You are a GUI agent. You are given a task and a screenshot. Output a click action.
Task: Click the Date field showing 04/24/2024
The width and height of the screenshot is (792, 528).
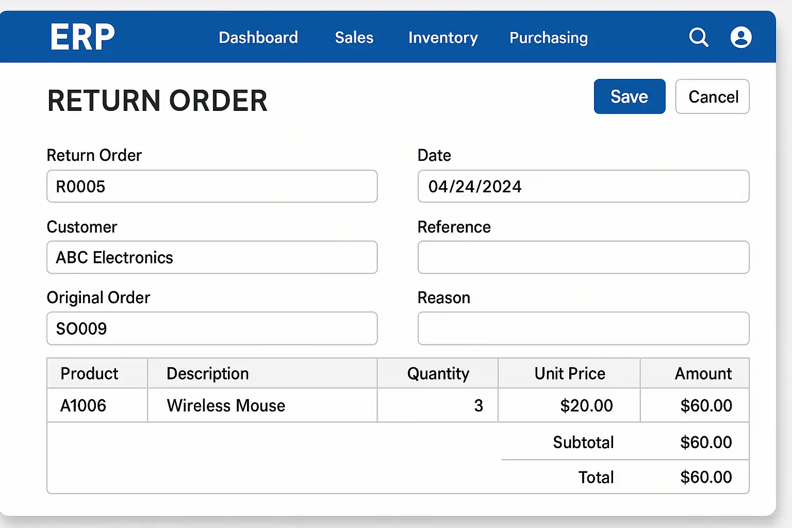coord(583,186)
